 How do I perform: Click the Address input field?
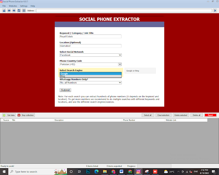click(124, 11)
